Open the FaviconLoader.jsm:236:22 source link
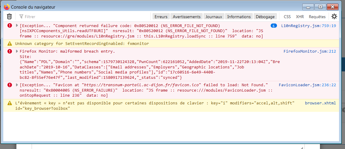Screen dimensions: 345x149 coord(307,85)
